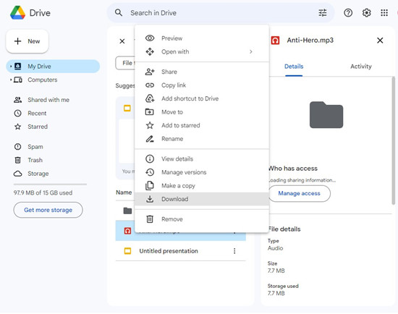Switch to the Details tab
This screenshot has width=398, height=314.
tap(294, 67)
